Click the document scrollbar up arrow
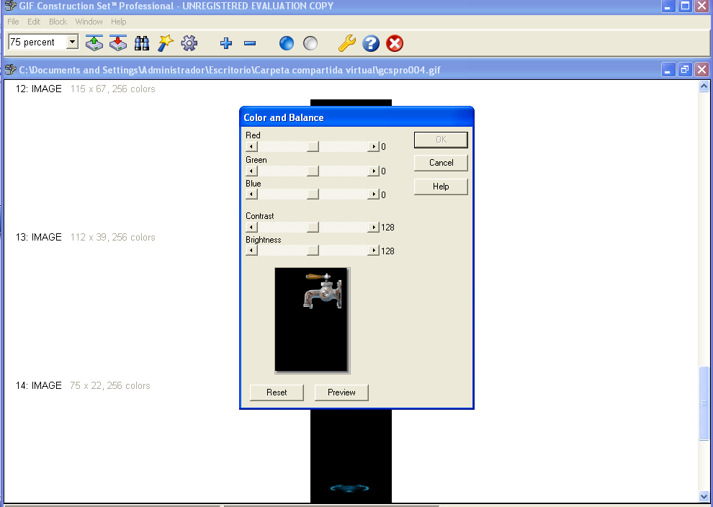The width and height of the screenshot is (713, 507). click(704, 86)
